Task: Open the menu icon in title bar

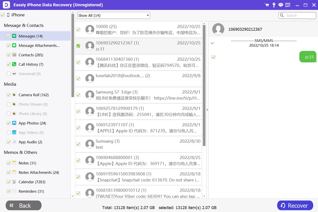Action: (x=288, y=5)
